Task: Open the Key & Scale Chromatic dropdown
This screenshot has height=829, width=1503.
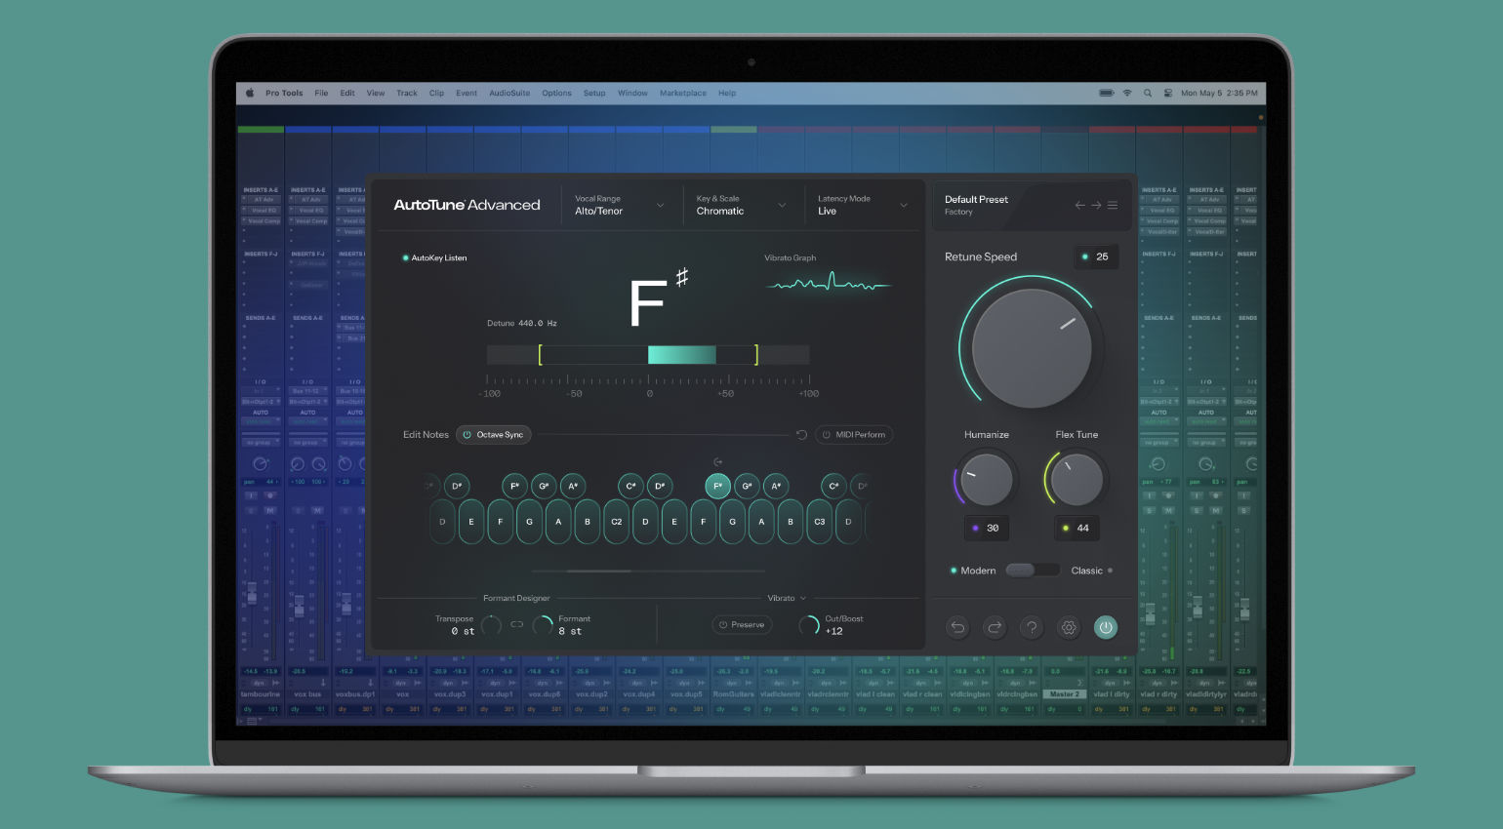Action: [x=742, y=205]
